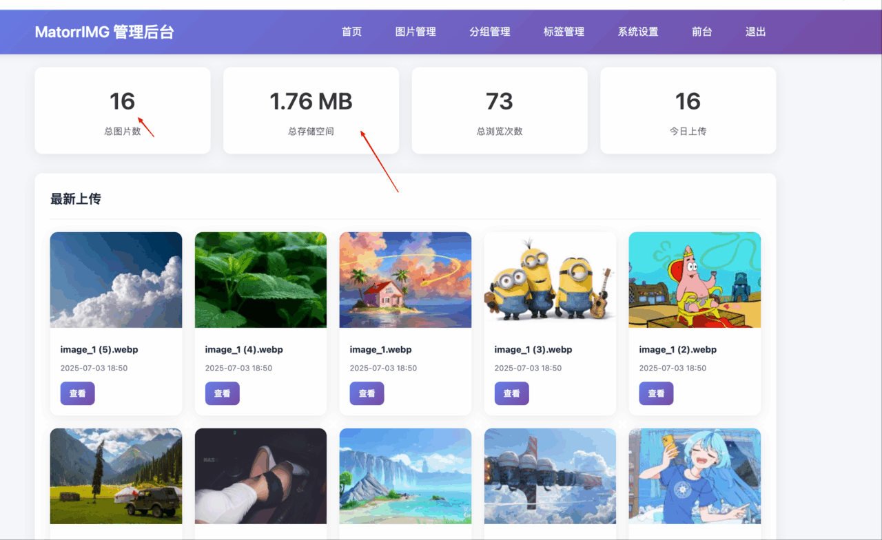Image resolution: width=882 pixels, height=540 pixels.
Task: Click the 1.76 MB storage card
Action: click(x=311, y=110)
